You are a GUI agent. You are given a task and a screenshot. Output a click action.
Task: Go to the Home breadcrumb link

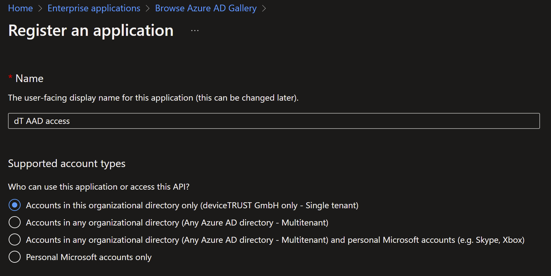(x=20, y=8)
